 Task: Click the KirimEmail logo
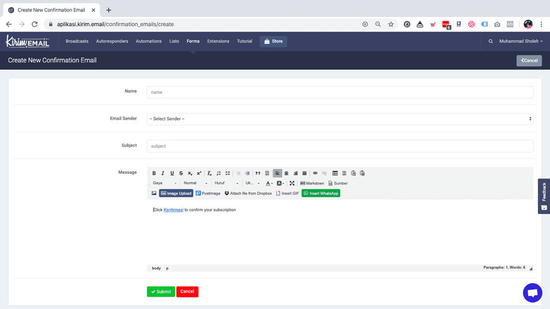coord(27,41)
